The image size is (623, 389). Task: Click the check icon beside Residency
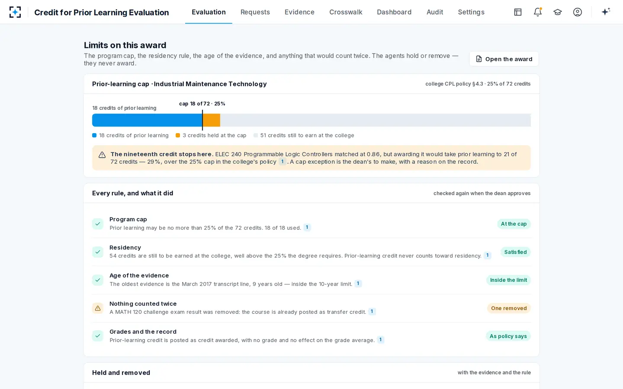click(98, 252)
